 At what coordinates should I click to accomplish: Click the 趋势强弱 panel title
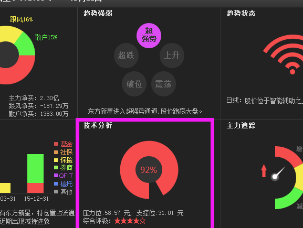click(98, 13)
